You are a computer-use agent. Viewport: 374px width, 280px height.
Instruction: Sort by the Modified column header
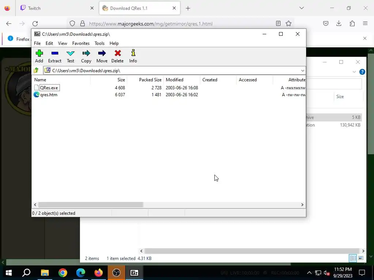coord(182,80)
